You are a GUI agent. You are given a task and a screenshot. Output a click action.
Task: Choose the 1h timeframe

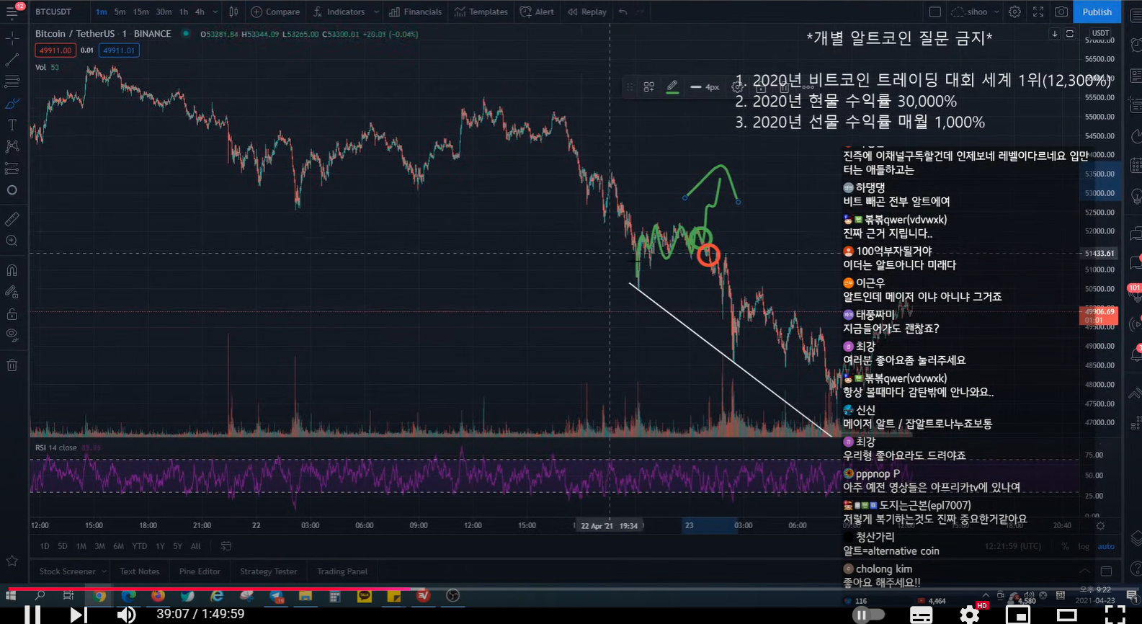(x=184, y=12)
